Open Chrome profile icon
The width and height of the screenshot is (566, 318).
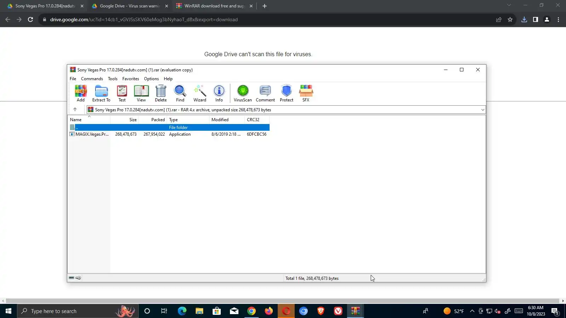coord(547,19)
